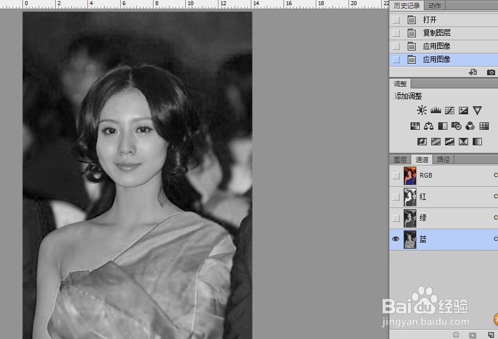Screen dimensions: 498x339
Task: Select the 蓝 channel row
Action: (444, 240)
